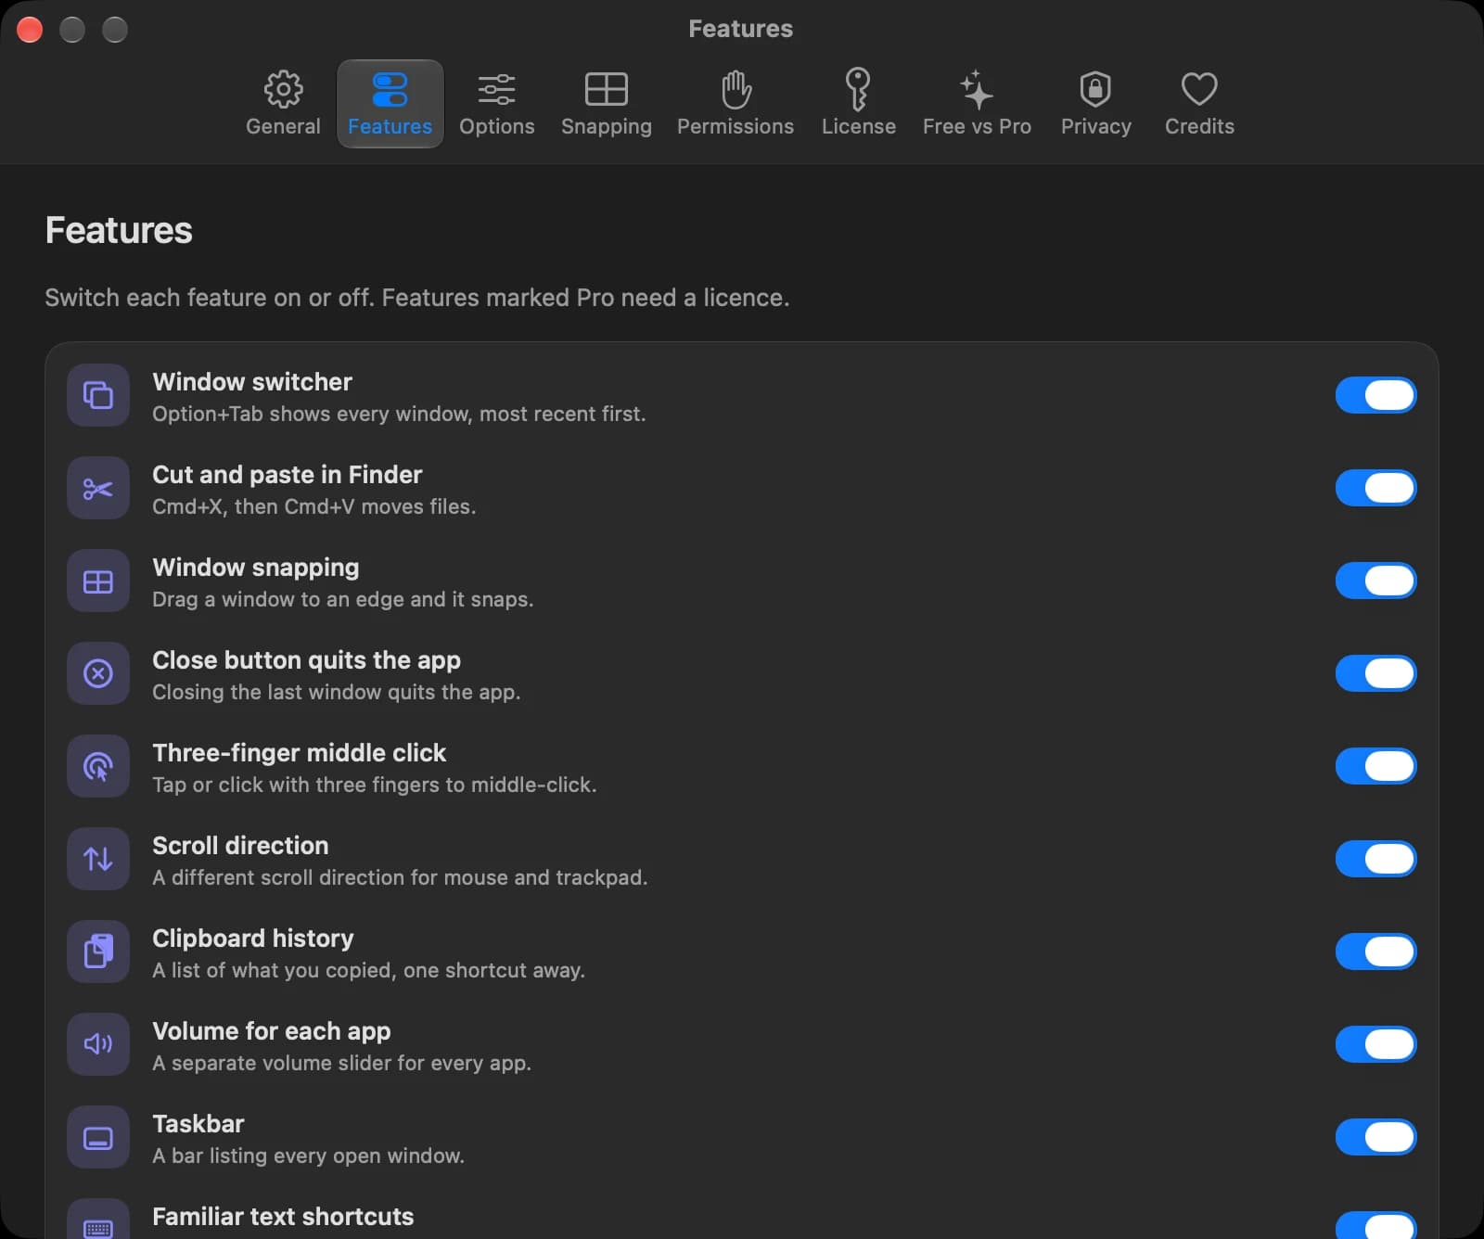Disable the Window switcher toggle
Viewport: 1484px width, 1239px height.
tap(1376, 395)
